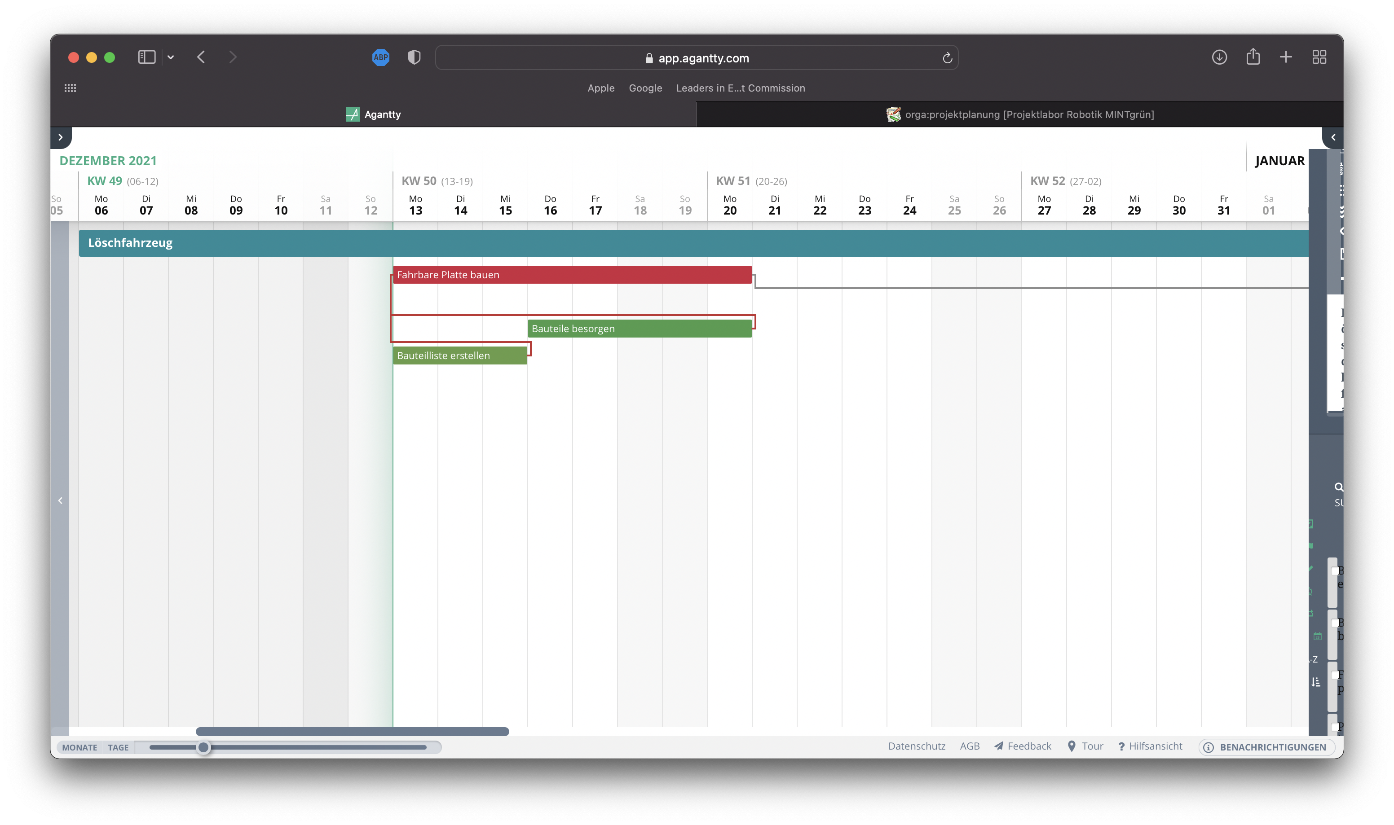Click the Fr 24 day header
This screenshot has width=1394, height=825.
909,205
